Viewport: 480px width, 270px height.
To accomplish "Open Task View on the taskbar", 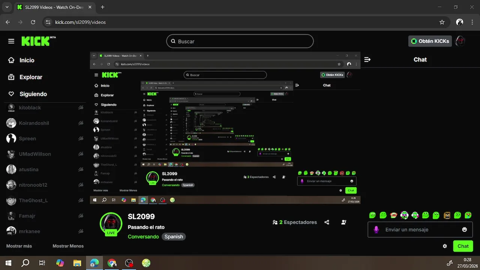I will tap(42, 263).
